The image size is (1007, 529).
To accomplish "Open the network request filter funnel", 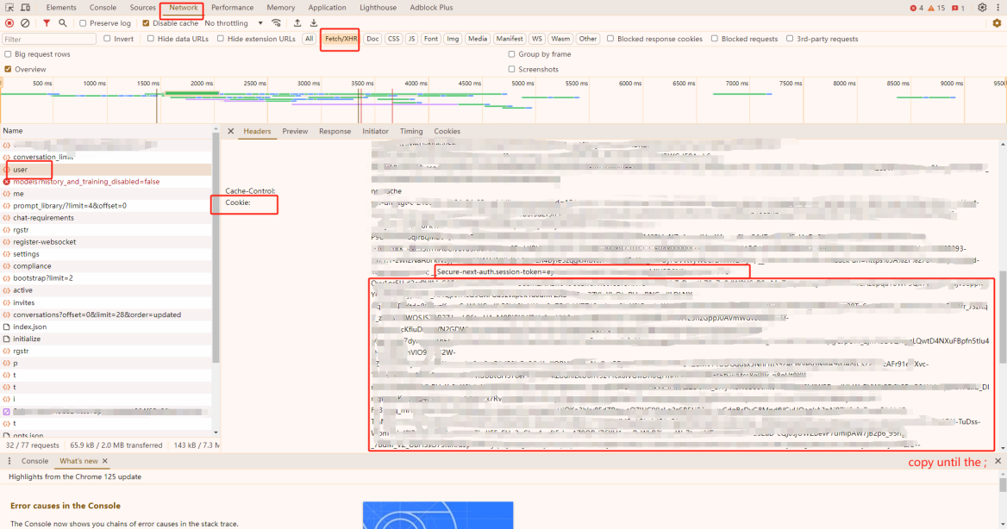I will [x=46, y=23].
